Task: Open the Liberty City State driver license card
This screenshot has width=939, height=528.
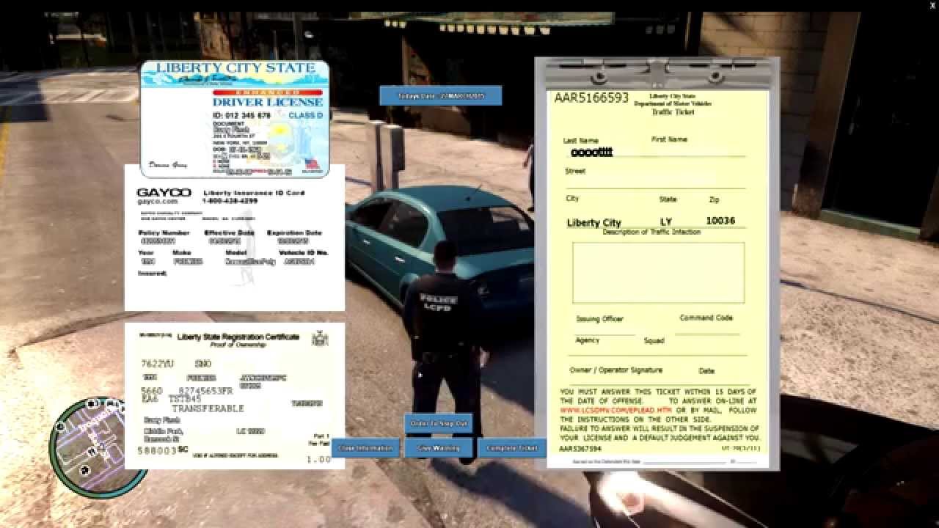Action: (235, 119)
